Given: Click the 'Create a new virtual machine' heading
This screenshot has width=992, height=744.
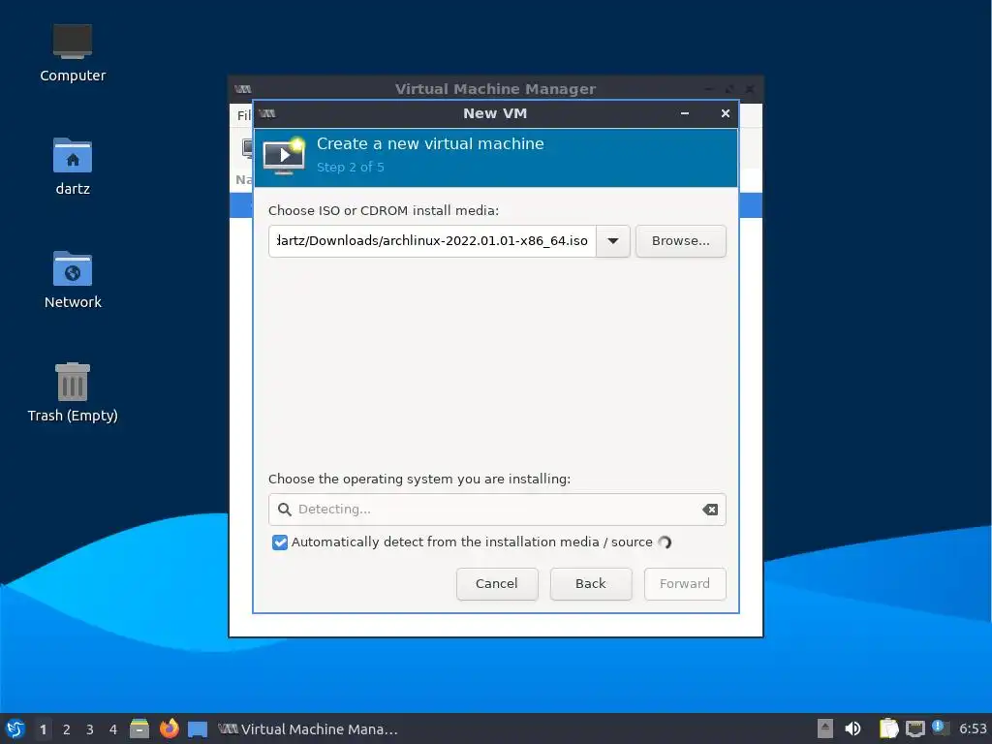Looking at the screenshot, I should pos(430,143).
